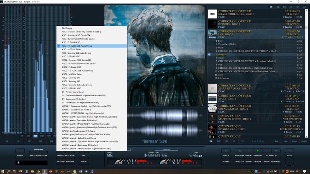Image resolution: width=310 pixels, height=174 pixels.
Task: Click the eject/open button above STOP A.C.
Action: [x=226, y=151]
